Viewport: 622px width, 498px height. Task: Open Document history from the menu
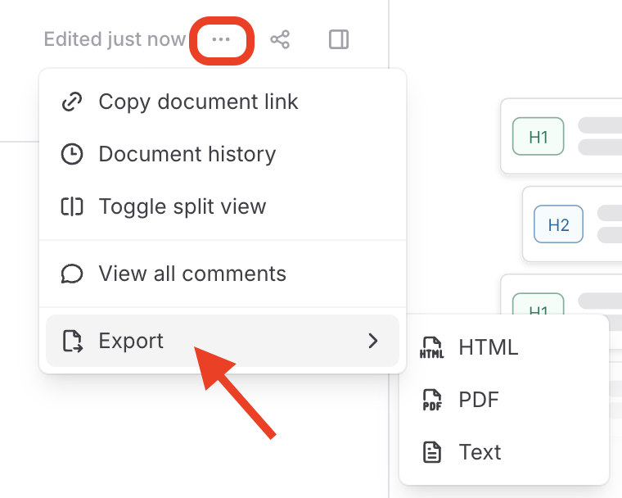pos(187,154)
